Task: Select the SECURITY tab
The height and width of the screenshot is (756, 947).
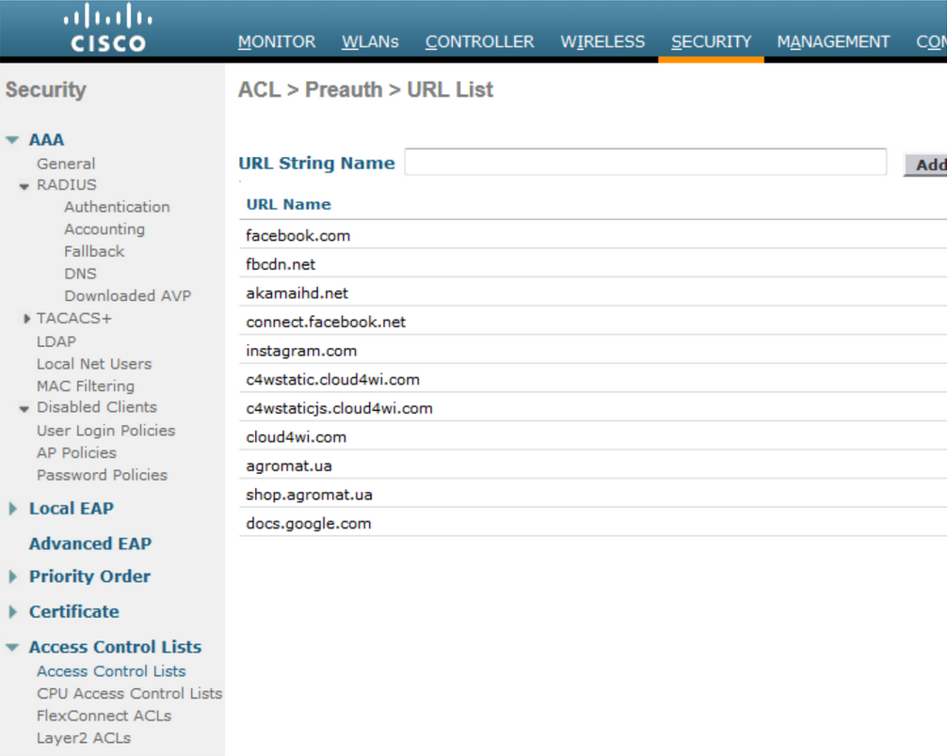Action: (x=712, y=41)
